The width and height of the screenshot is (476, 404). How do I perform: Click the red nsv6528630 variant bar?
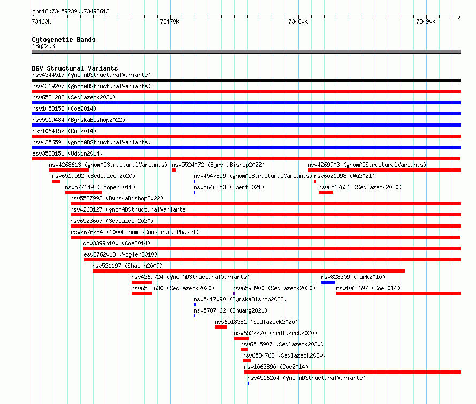[142, 293]
